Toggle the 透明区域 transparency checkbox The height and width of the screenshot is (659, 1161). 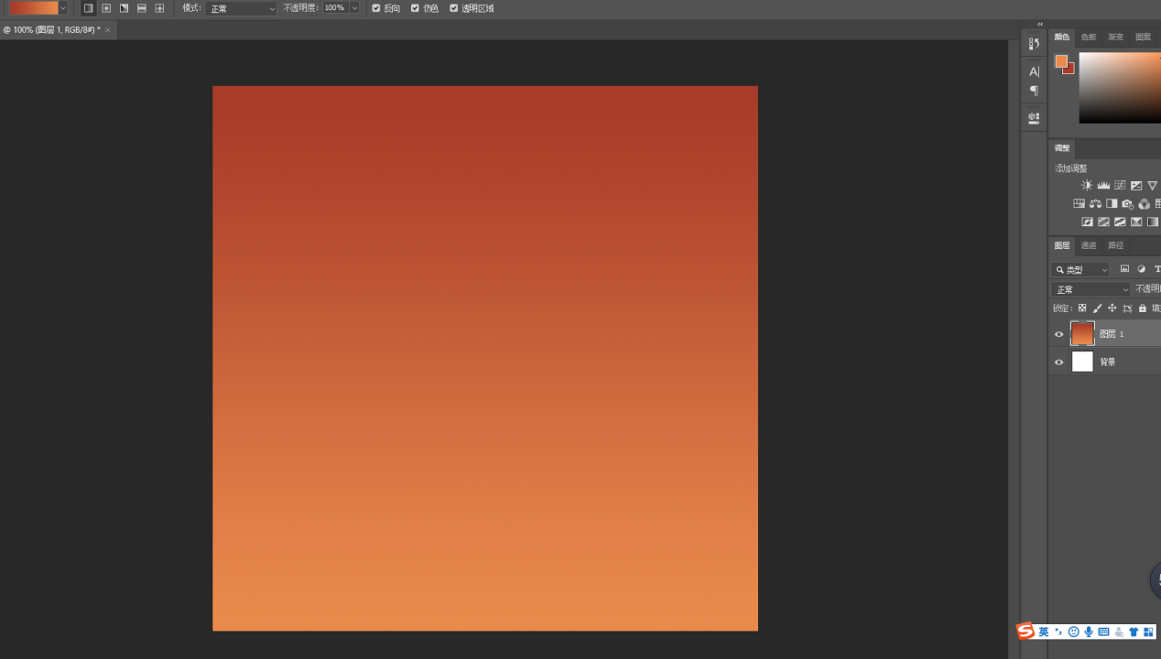click(x=453, y=8)
